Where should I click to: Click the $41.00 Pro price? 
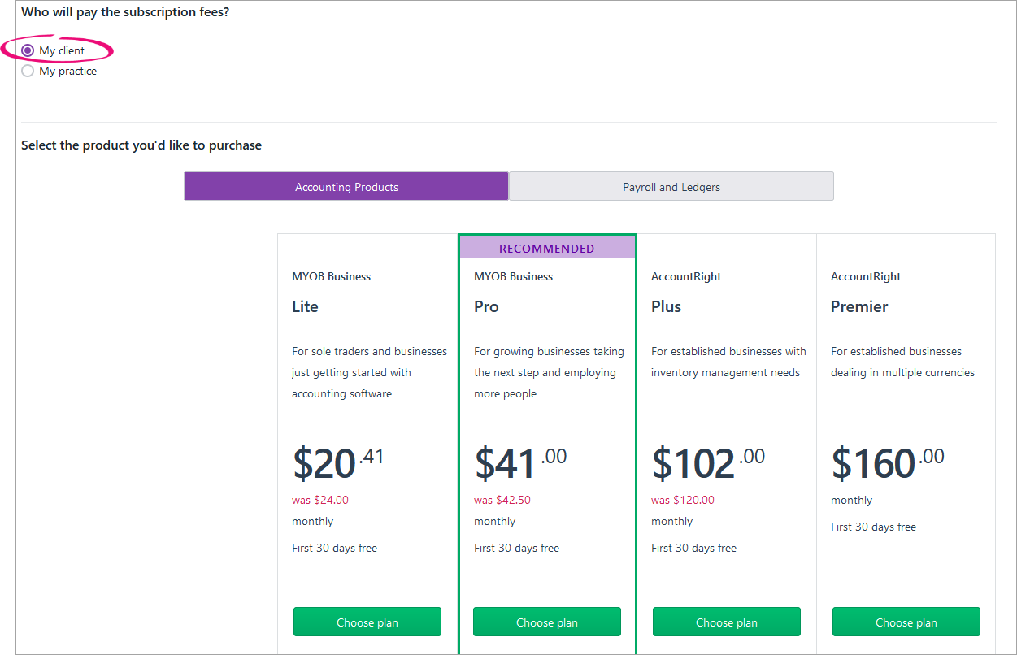[x=520, y=463]
